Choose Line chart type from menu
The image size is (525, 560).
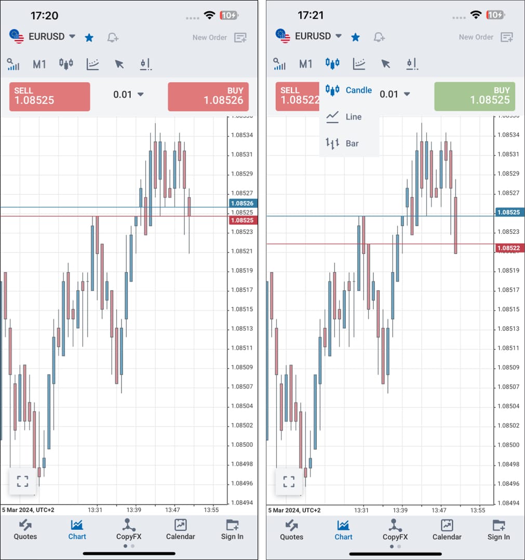(x=349, y=117)
